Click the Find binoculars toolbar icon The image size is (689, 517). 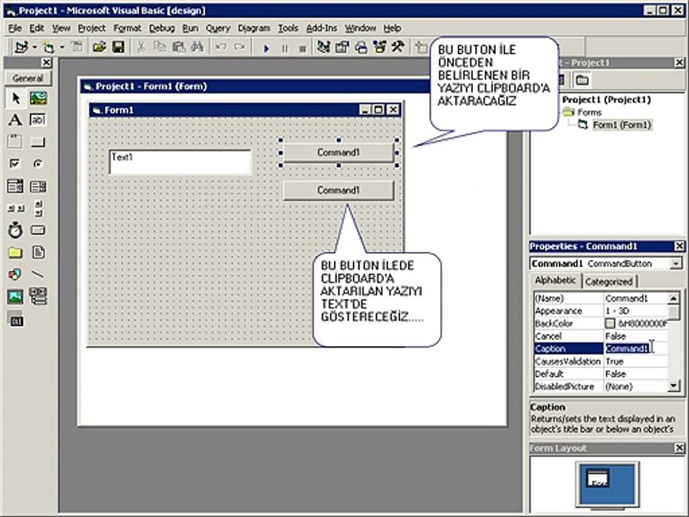pyautogui.click(x=197, y=47)
